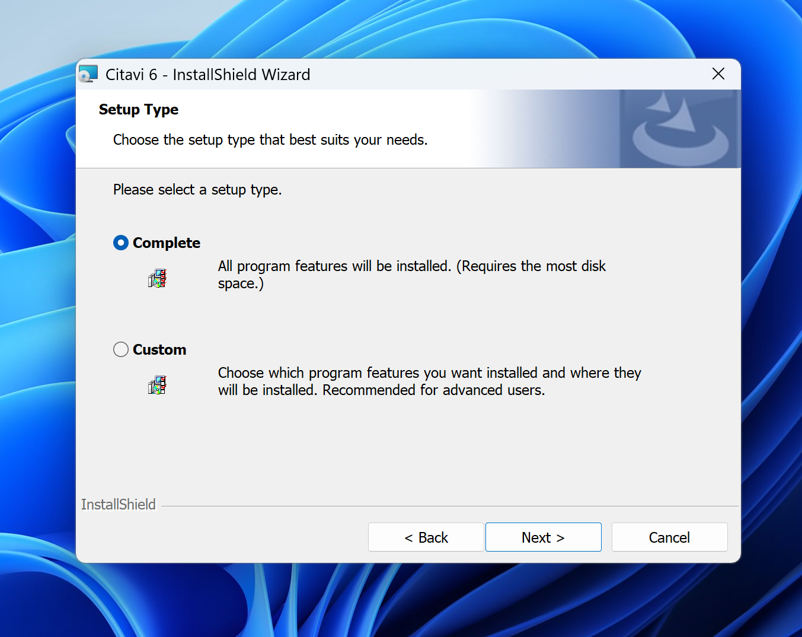This screenshot has width=802, height=637.
Task: Click the bold 'Custom' option label
Action: [159, 350]
